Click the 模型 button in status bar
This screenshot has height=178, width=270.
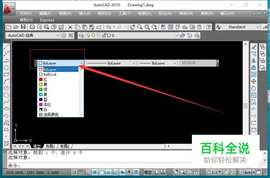click(148, 172)
